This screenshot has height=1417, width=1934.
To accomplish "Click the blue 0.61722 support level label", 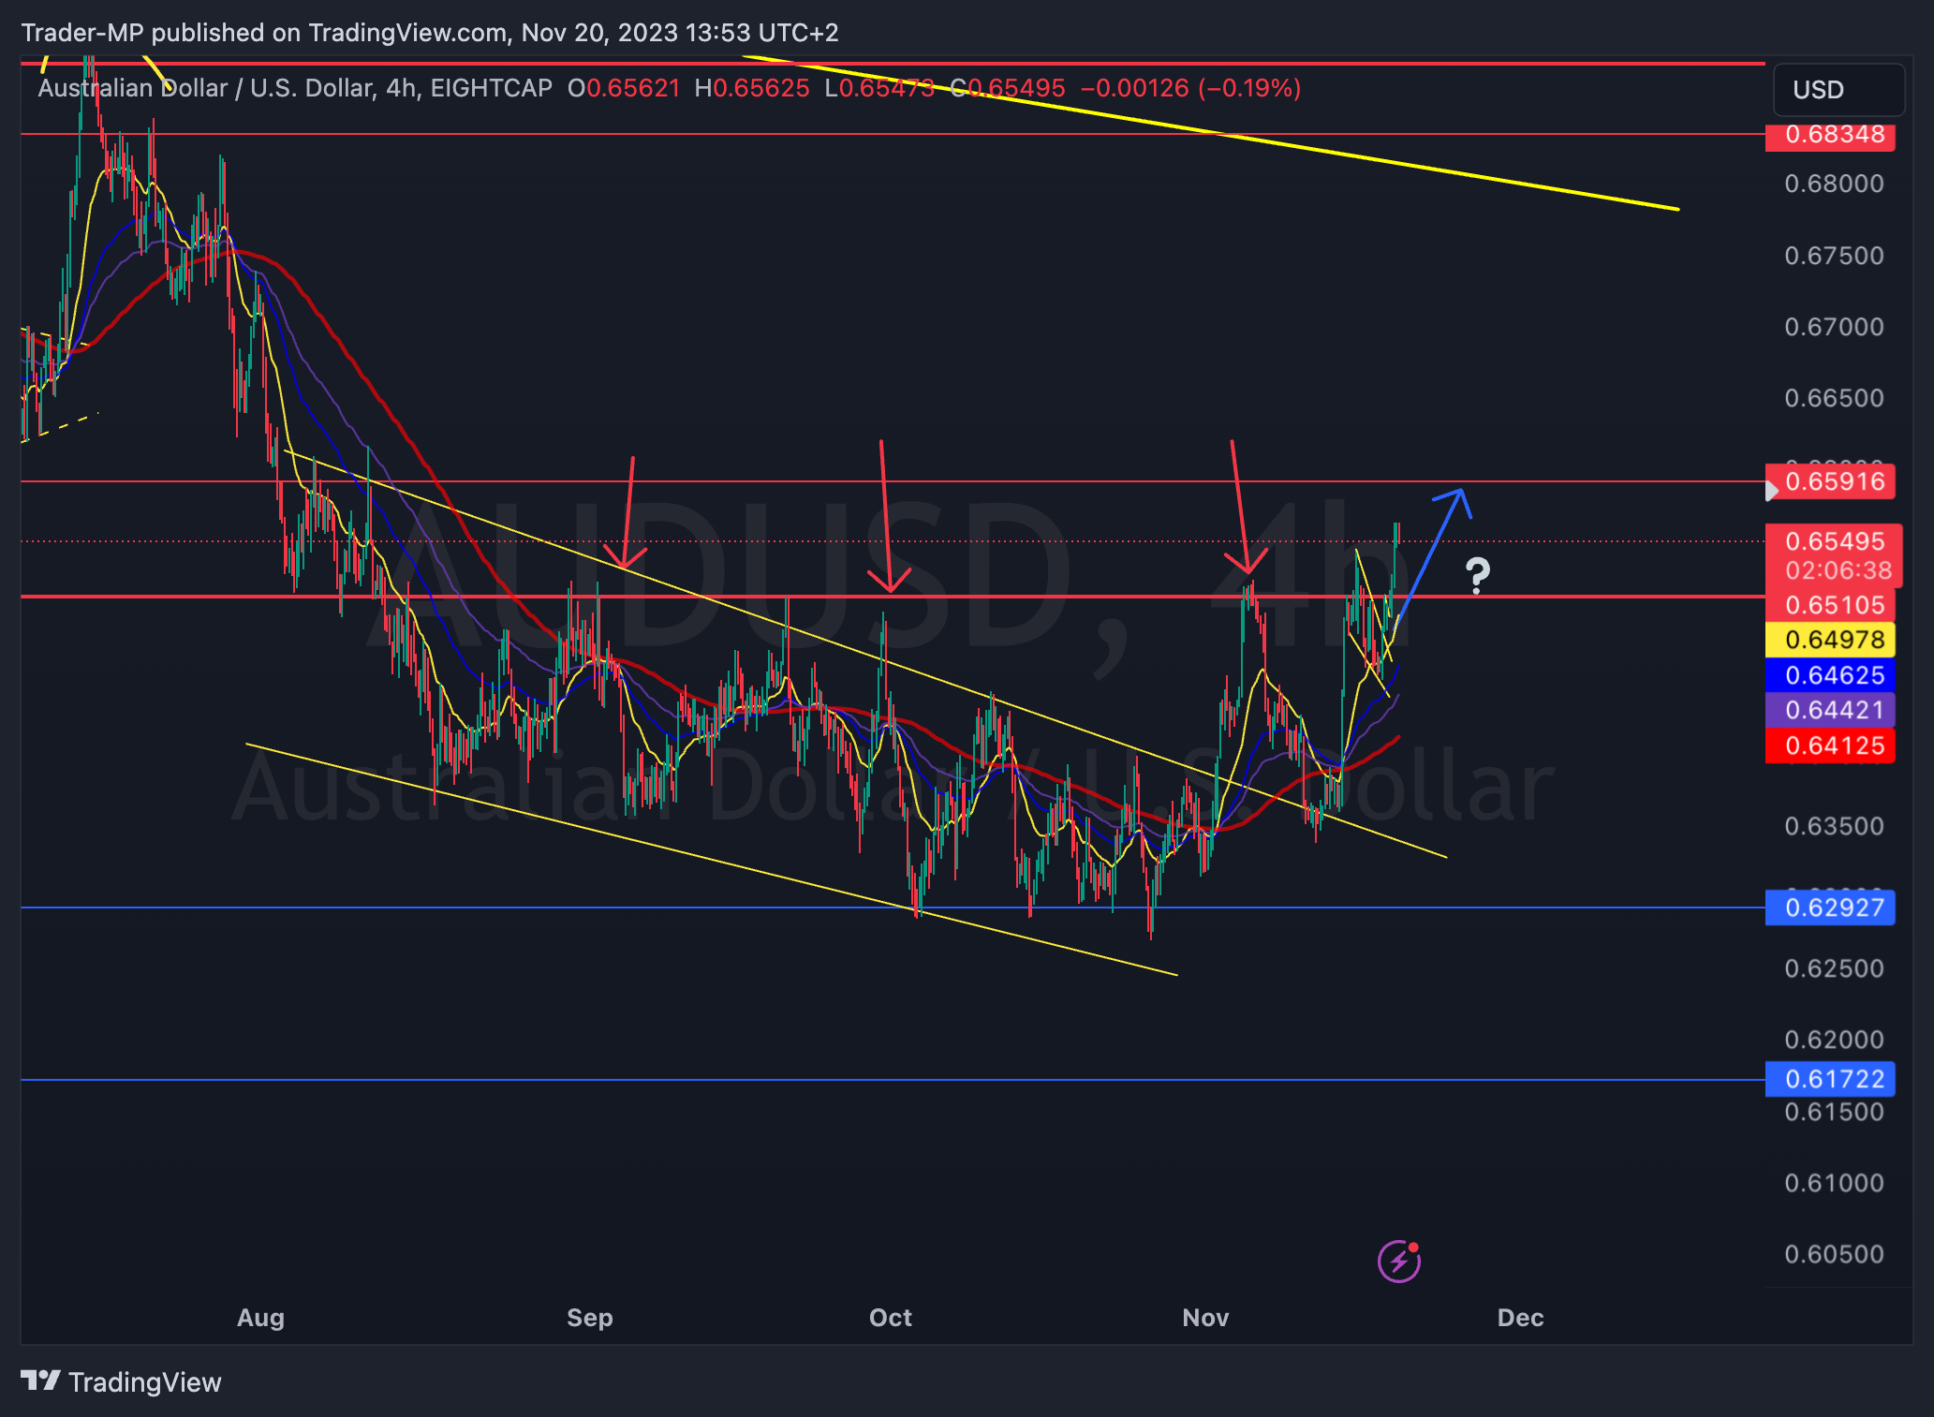I will click(1830, 1079).
